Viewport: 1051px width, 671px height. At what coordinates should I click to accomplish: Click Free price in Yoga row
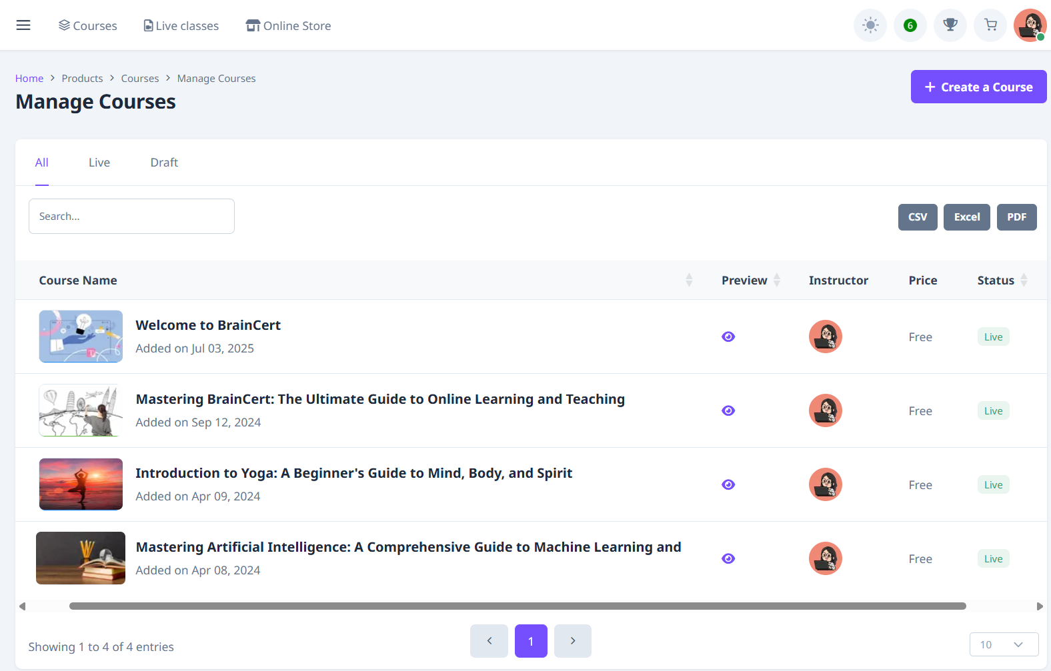[x=920, y=485]
